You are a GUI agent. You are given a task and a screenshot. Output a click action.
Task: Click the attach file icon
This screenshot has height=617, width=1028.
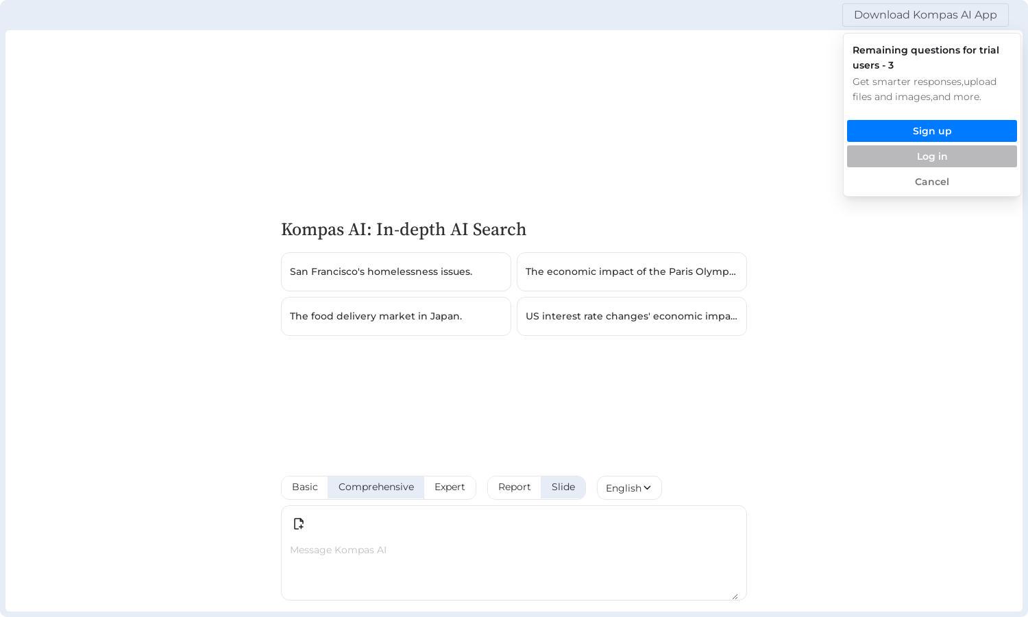tap(299, 524)
